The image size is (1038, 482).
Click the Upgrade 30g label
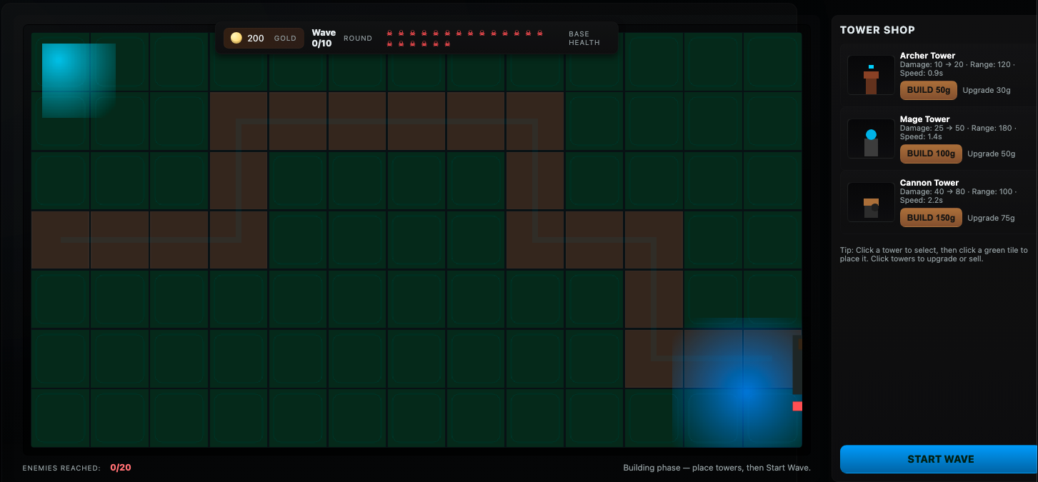click(x=987, y=90)
